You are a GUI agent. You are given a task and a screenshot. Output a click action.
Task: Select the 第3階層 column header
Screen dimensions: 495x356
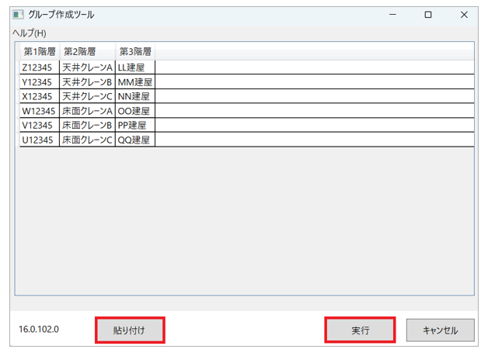click(135, 52)
